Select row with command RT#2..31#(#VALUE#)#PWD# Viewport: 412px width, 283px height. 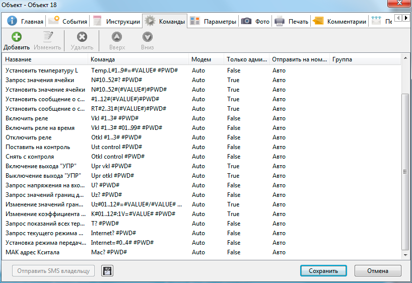coord(201,109)
